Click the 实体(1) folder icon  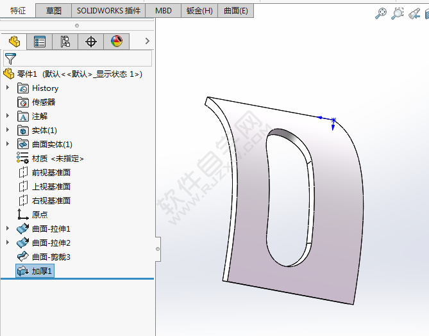pos(23,131)
